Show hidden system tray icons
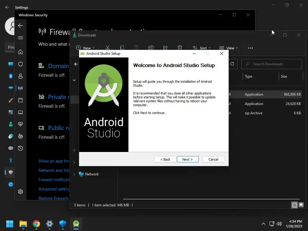Screen dimensions: 308x231 263,224
